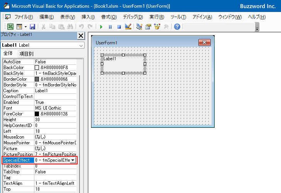Click the VBA app icon in title bar
This screenshot has width=281, height=193.
click(x=7, y=6)
